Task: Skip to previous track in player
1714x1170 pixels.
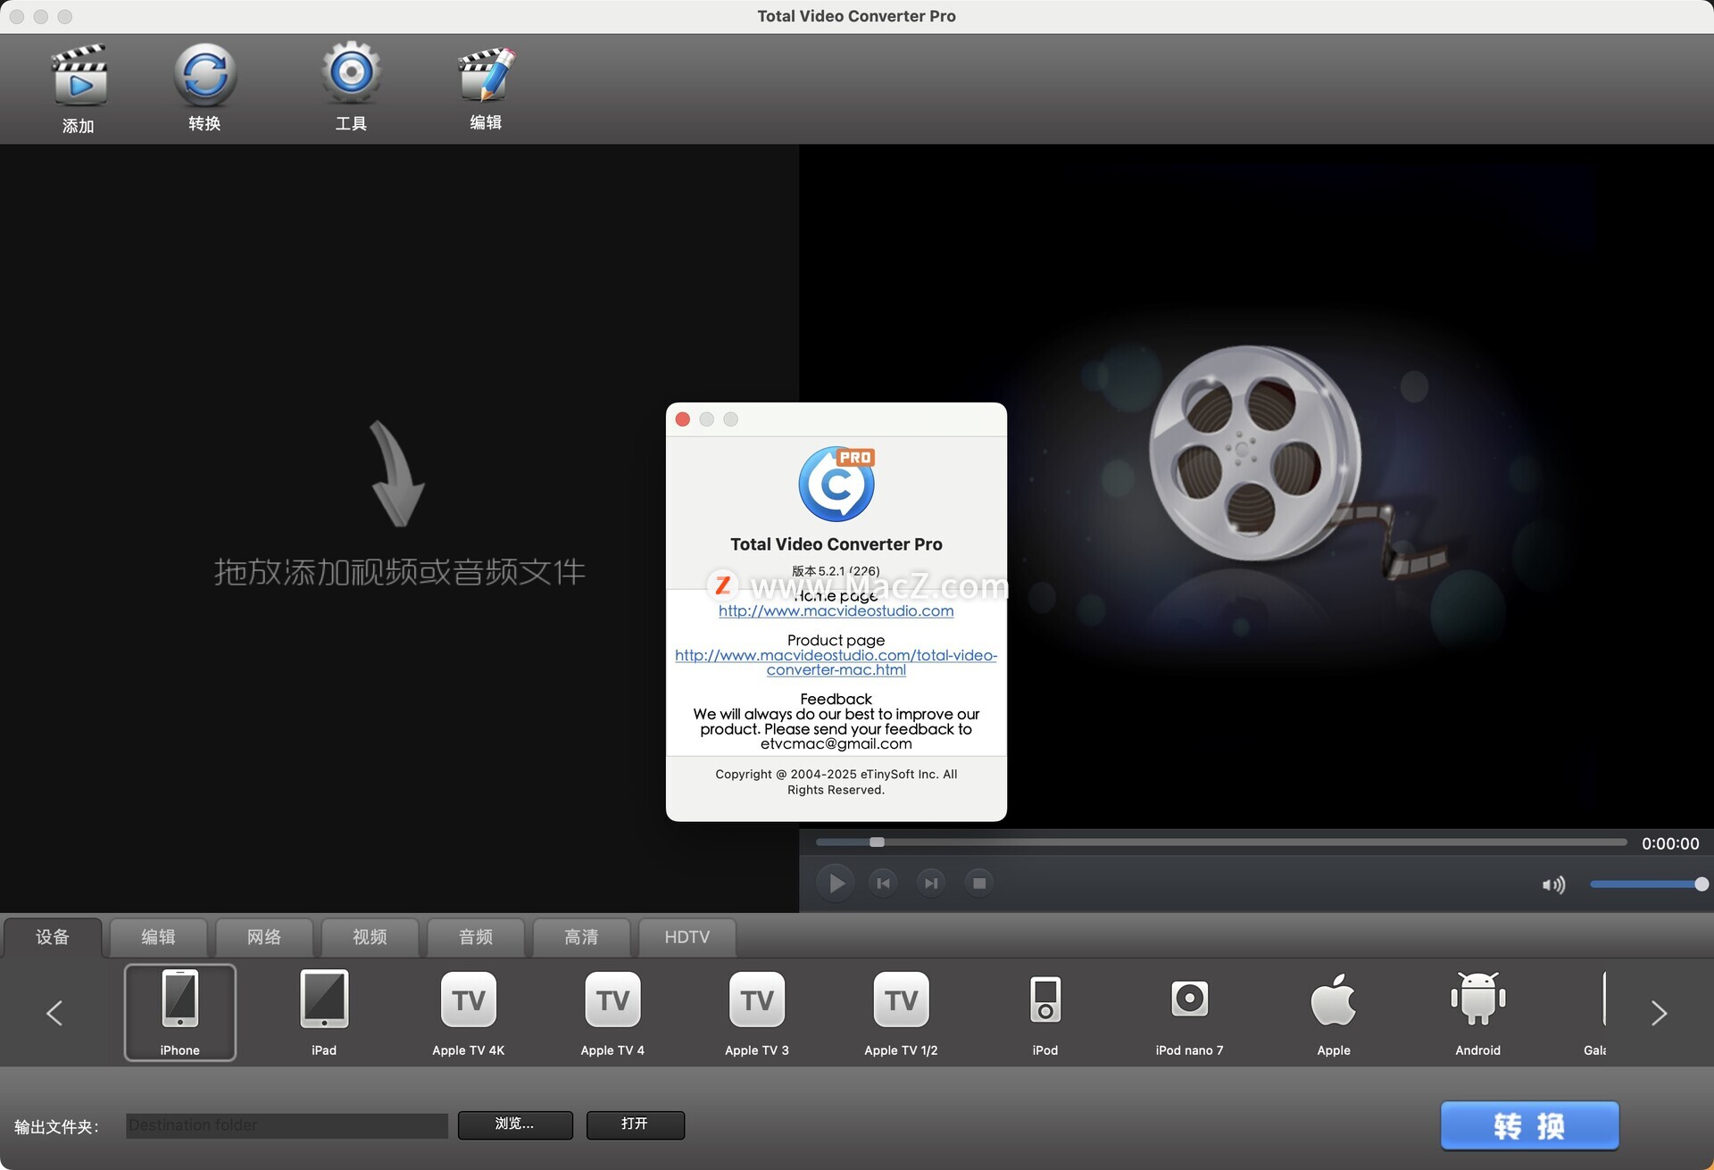Action: pos(884,884)
